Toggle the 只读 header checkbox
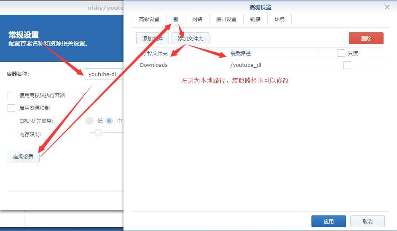The height and width of the screenshot is (231, 397). point(341,53)
